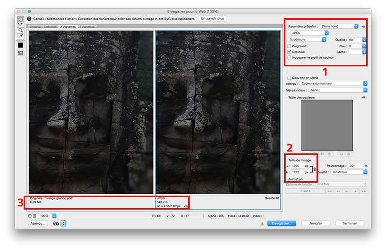The width and height of the screenshot is (386, 250).
Task: Click the zoom in plus icon
Action: pos(34,216)
